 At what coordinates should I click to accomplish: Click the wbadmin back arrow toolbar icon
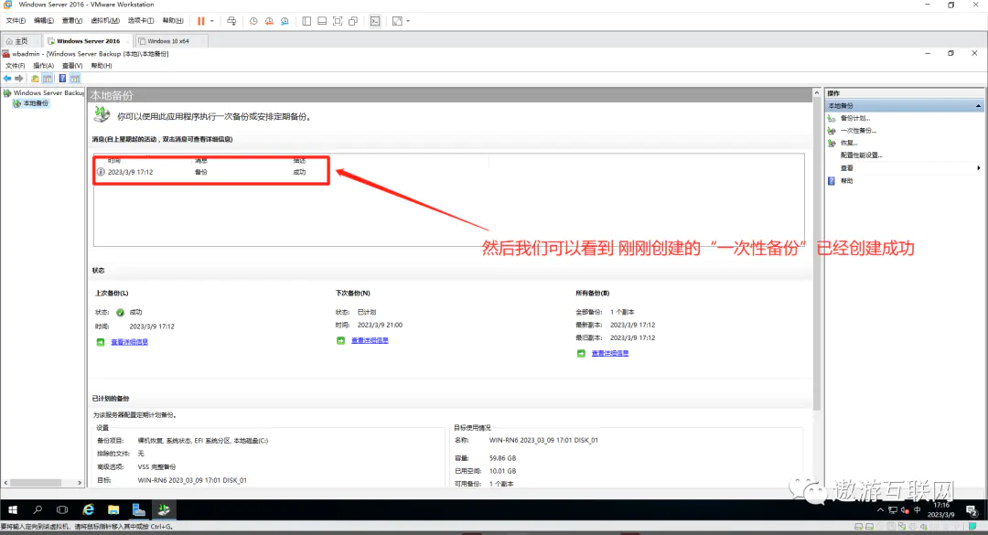coord(7,78)
